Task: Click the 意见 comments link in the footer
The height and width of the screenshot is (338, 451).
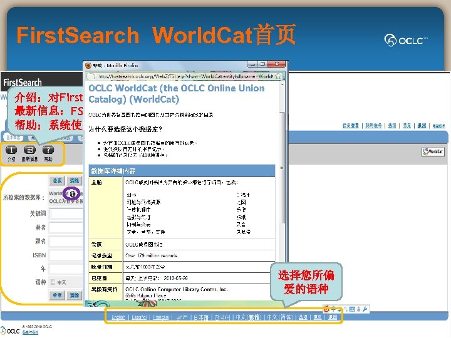Action: (318, 317)
